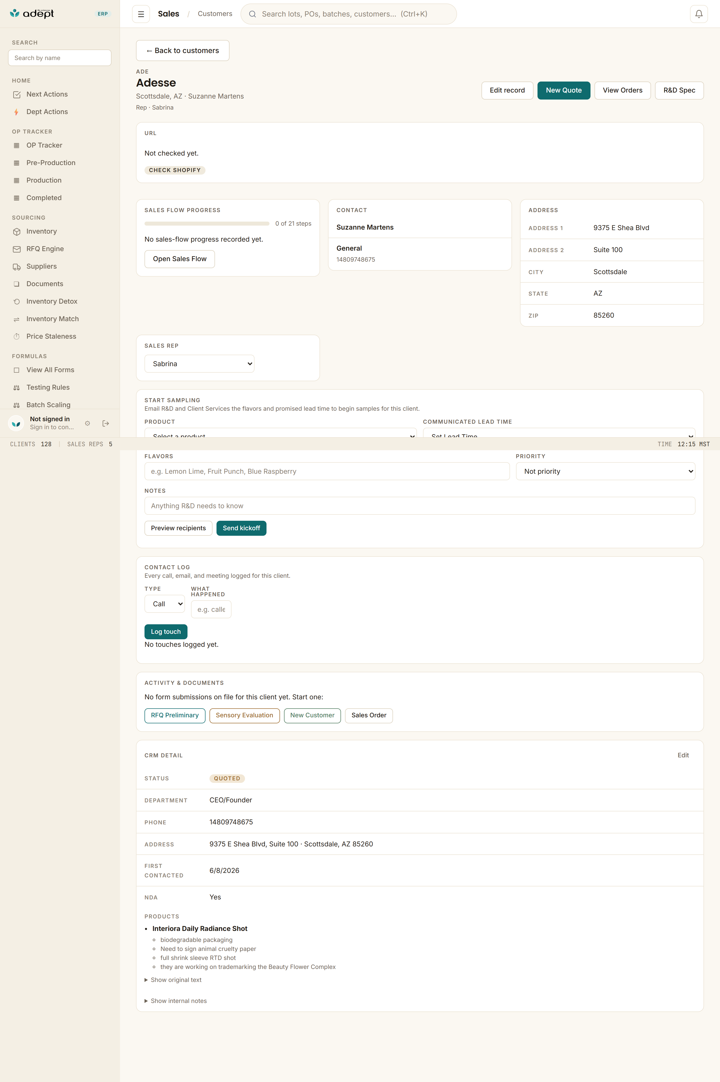Open the R&D Spec button

(679, 91)
